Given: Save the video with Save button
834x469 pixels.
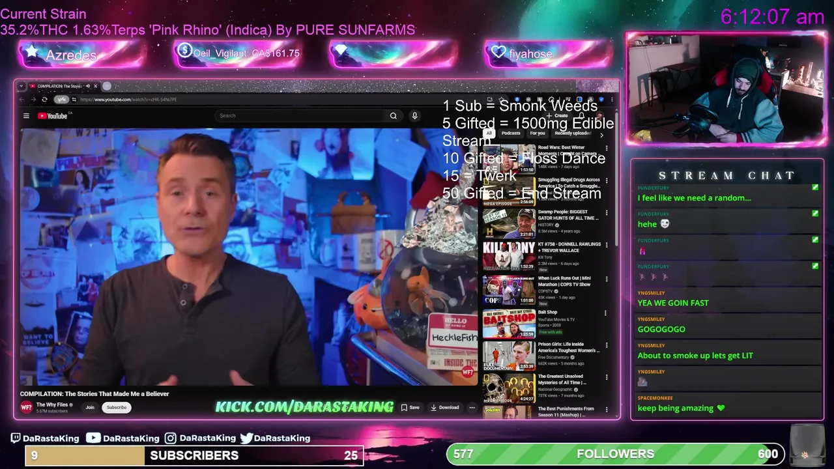Looking at the screenshot, I should (x=410, y=407).
